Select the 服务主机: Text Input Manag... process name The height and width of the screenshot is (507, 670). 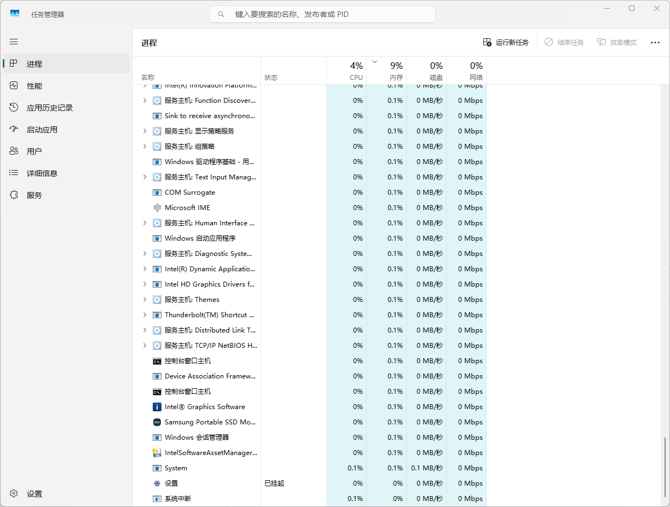210,177
